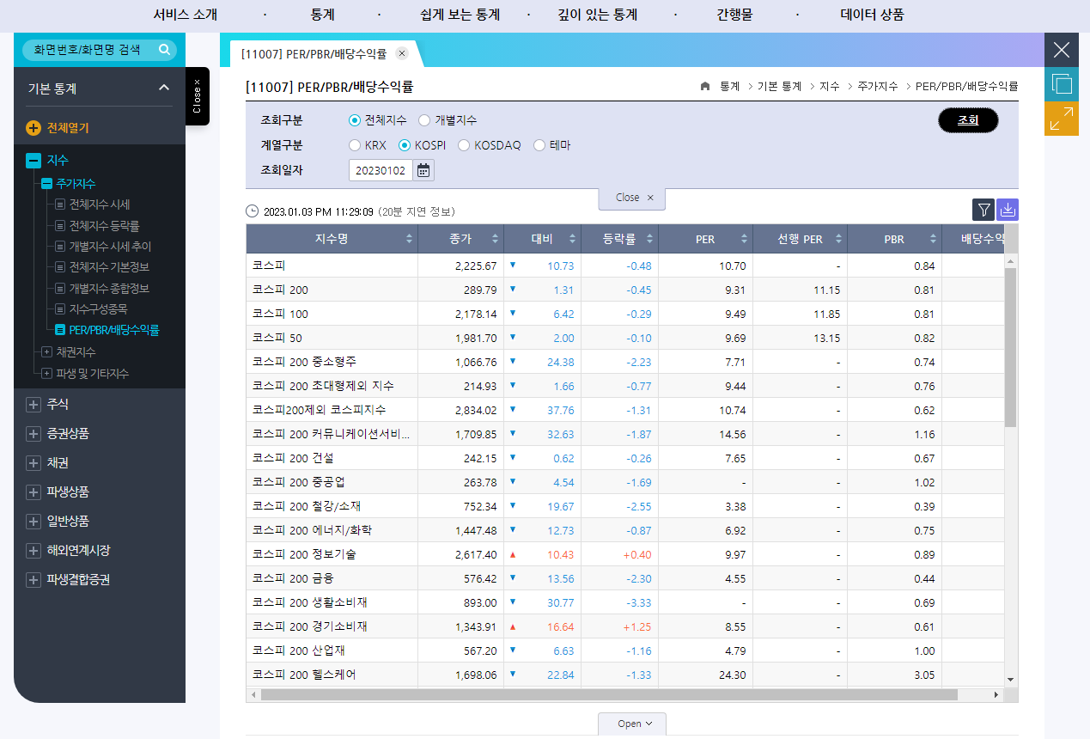Image resolution: width=1090 pixels, height=739 pixels.
Task: Open the 서비스 소개 menu
Action: [185, 15]
